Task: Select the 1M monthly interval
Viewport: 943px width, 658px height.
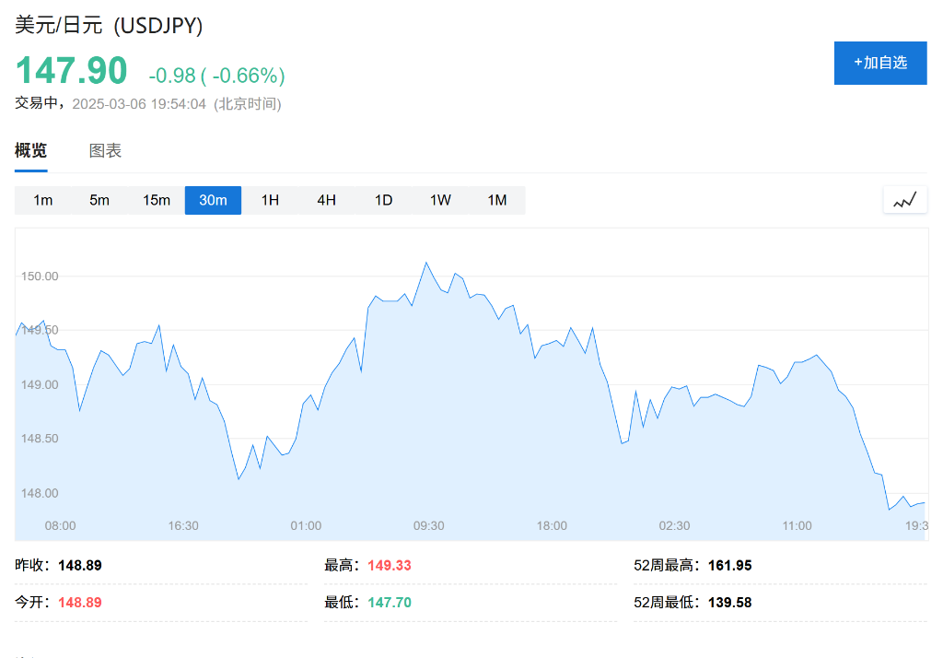Action: pyautogui.click(x=497, y=200)
